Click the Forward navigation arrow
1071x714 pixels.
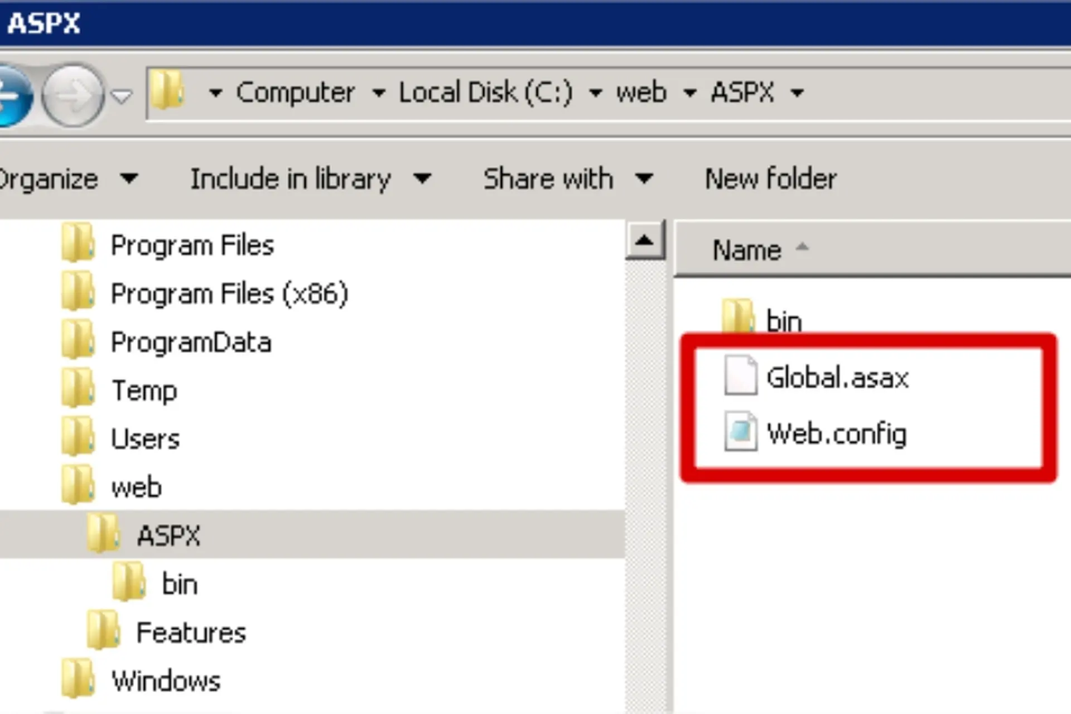pos(73,94)
